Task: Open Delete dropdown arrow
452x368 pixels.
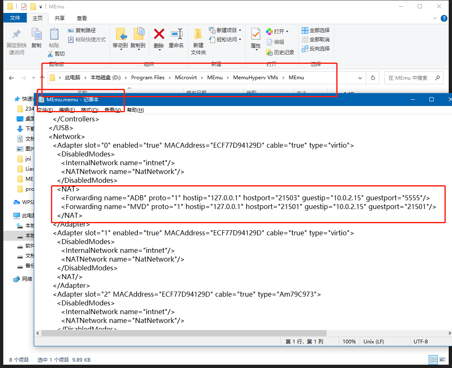Action: (x=159, y=50)
